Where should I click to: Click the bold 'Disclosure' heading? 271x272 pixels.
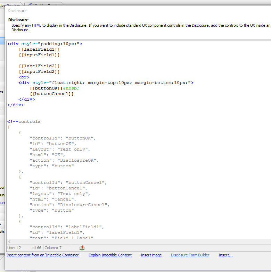tap(18, 20)
